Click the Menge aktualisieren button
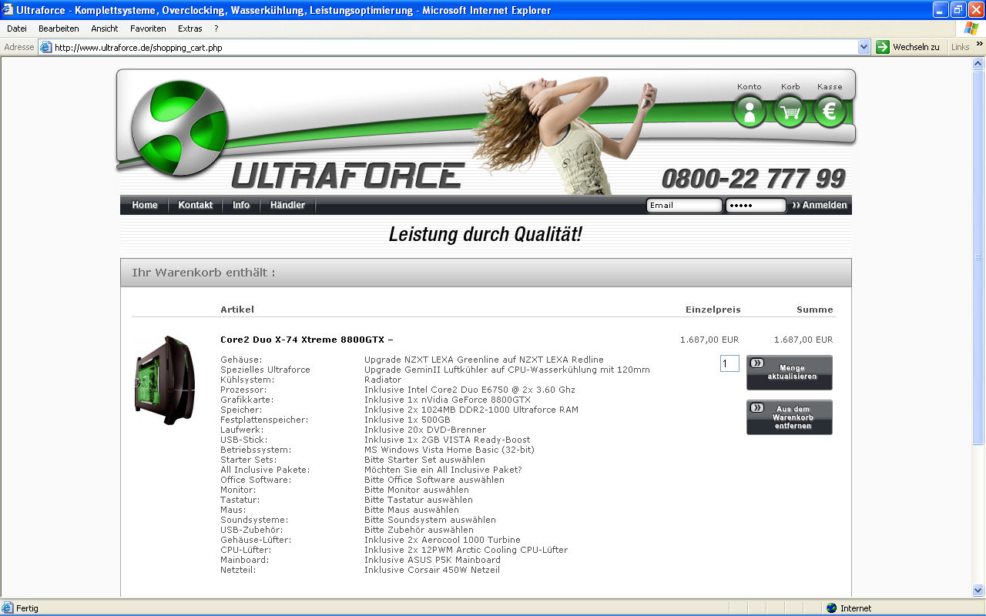The height and width of the screenshot is (616, 986). 790,372
